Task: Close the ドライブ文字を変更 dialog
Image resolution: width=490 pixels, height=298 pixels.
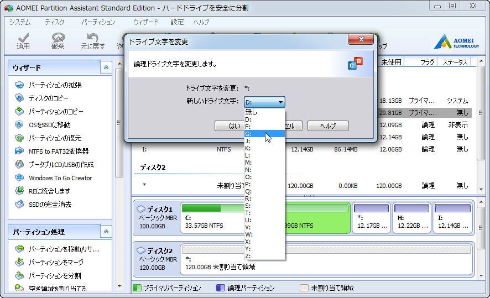Action: (x=361, y=39)
